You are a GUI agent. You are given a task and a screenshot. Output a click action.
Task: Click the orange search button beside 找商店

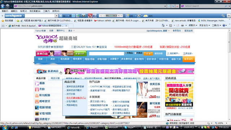148,53
